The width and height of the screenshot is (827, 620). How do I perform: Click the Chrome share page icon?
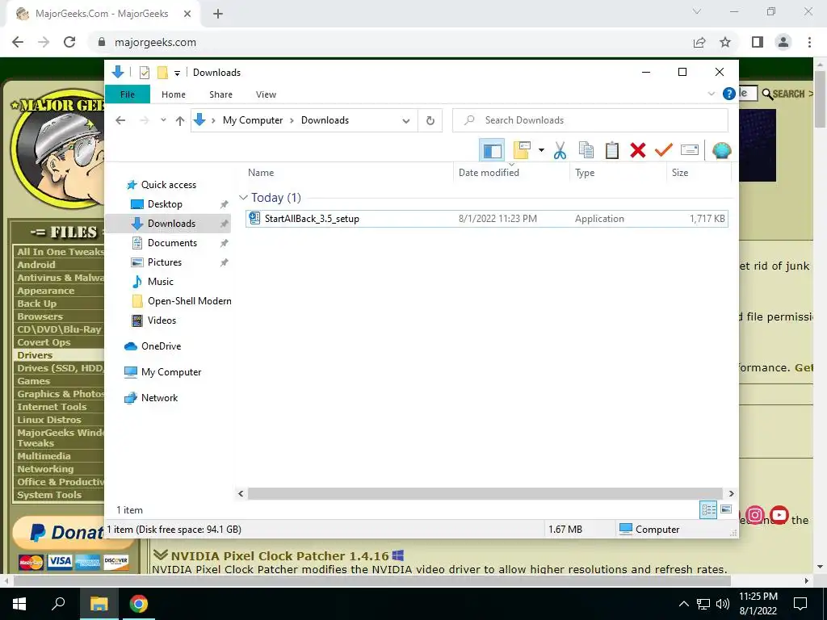(699, 42)
